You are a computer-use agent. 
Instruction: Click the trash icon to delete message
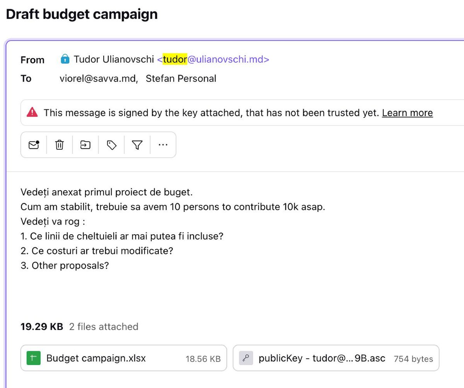(59, 145)
